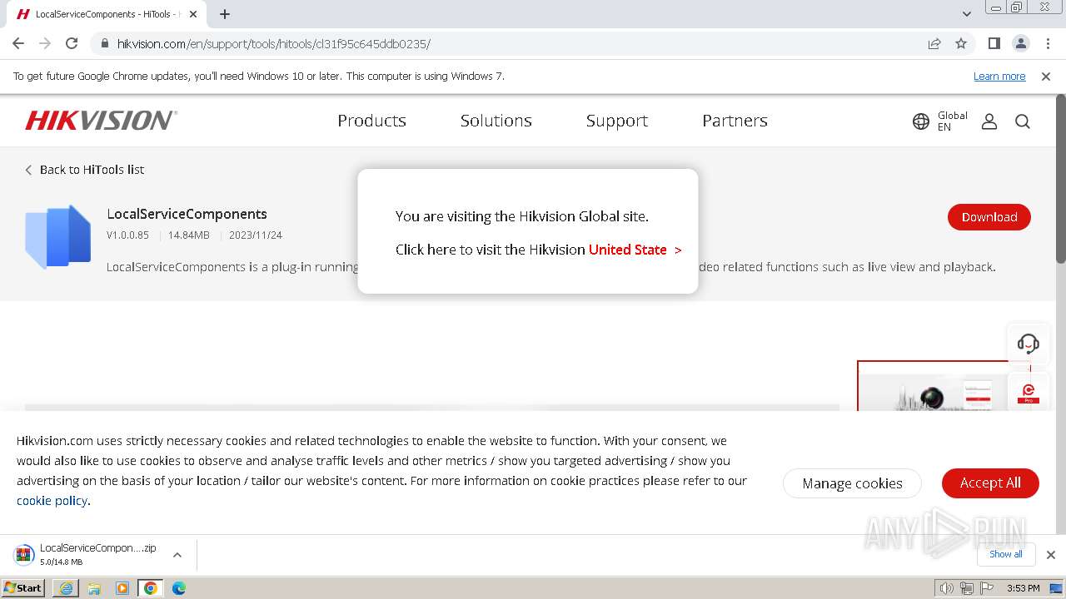This screenshot has height=599, width=1066.
Task: Launch Microsoft Edge from the taskbar
Action: tap(179, 588)
